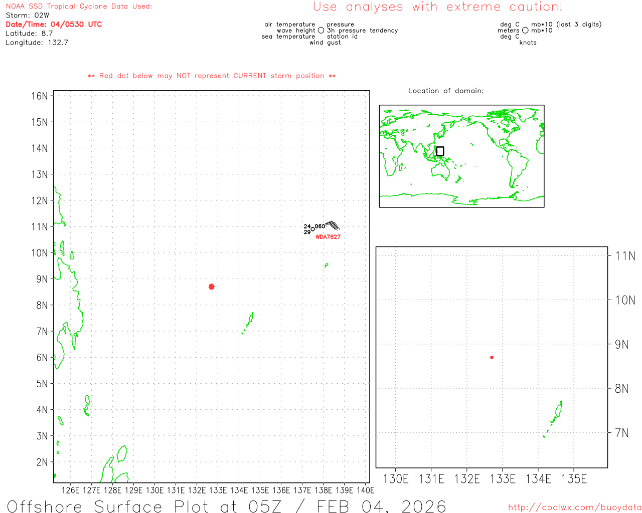Click the "Location of domain:" caption
Screen dimensions: 642x513
(x=445, y=91)
